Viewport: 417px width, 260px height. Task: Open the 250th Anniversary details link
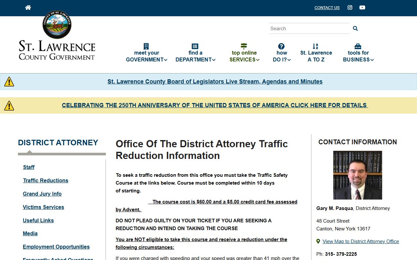pos(215,105)
